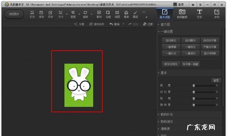Switch to the 文字 text tab
Screen dimensions: 227x136
point(199,14)
